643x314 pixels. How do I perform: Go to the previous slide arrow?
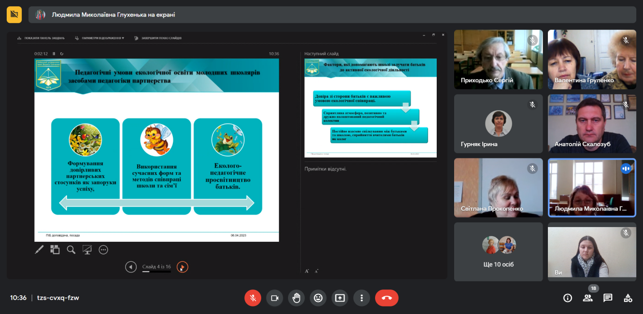coord(131,267)
